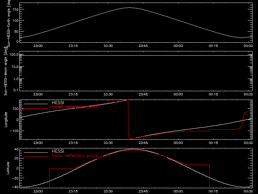Click the -40 tick label on Latitude axis
Image resolution: width=258 pixels, height=194 pixels.
tap(15, 187)
